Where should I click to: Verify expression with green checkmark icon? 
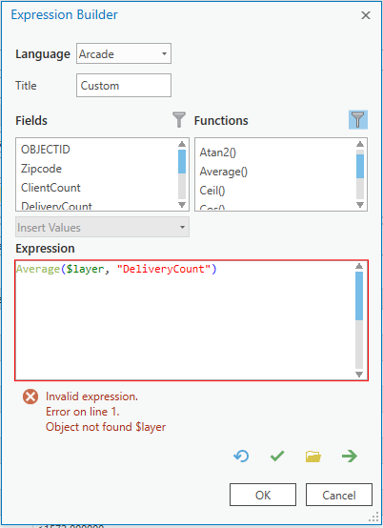point(277,456)
